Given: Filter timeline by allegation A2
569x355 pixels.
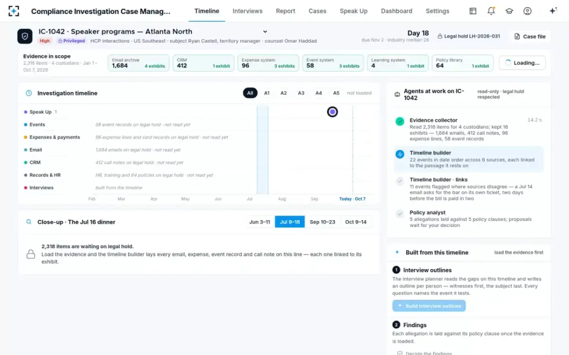Looking at the screenshot, I should [x=284, y=93].
